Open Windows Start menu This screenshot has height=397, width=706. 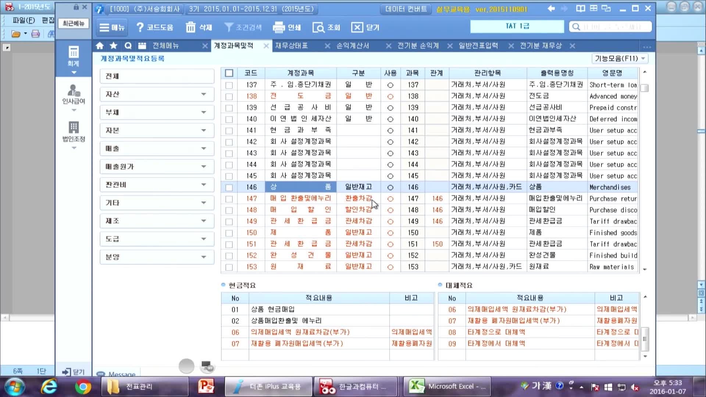15,386
